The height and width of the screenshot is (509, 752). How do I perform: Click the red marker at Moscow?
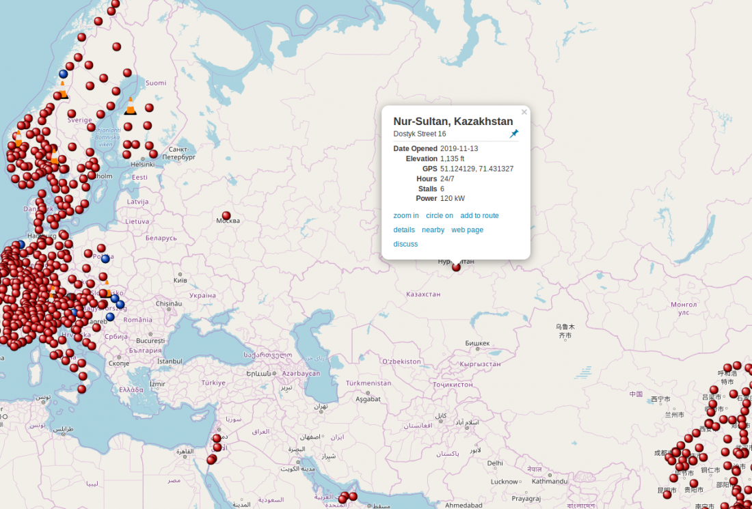click(226, 216)
